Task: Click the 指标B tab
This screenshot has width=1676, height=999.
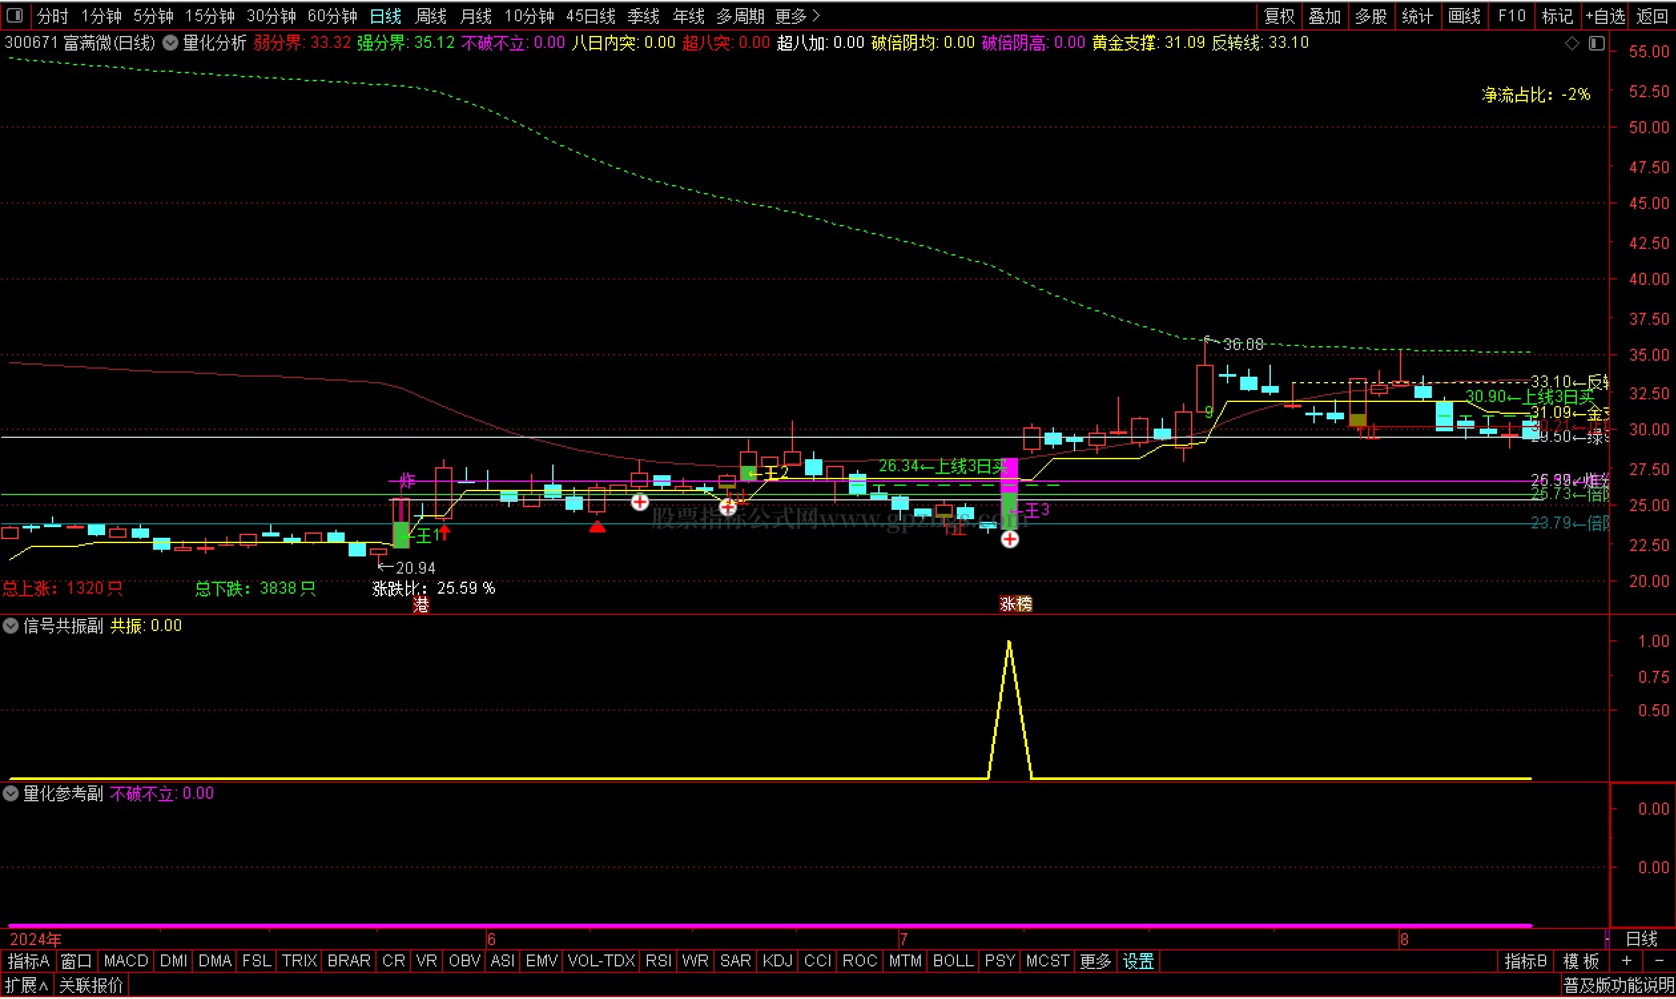Action: point(1525,961)
